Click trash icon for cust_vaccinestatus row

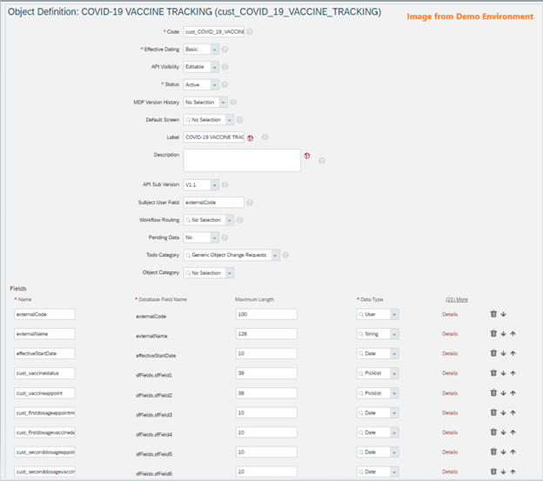tap(493, 373)
